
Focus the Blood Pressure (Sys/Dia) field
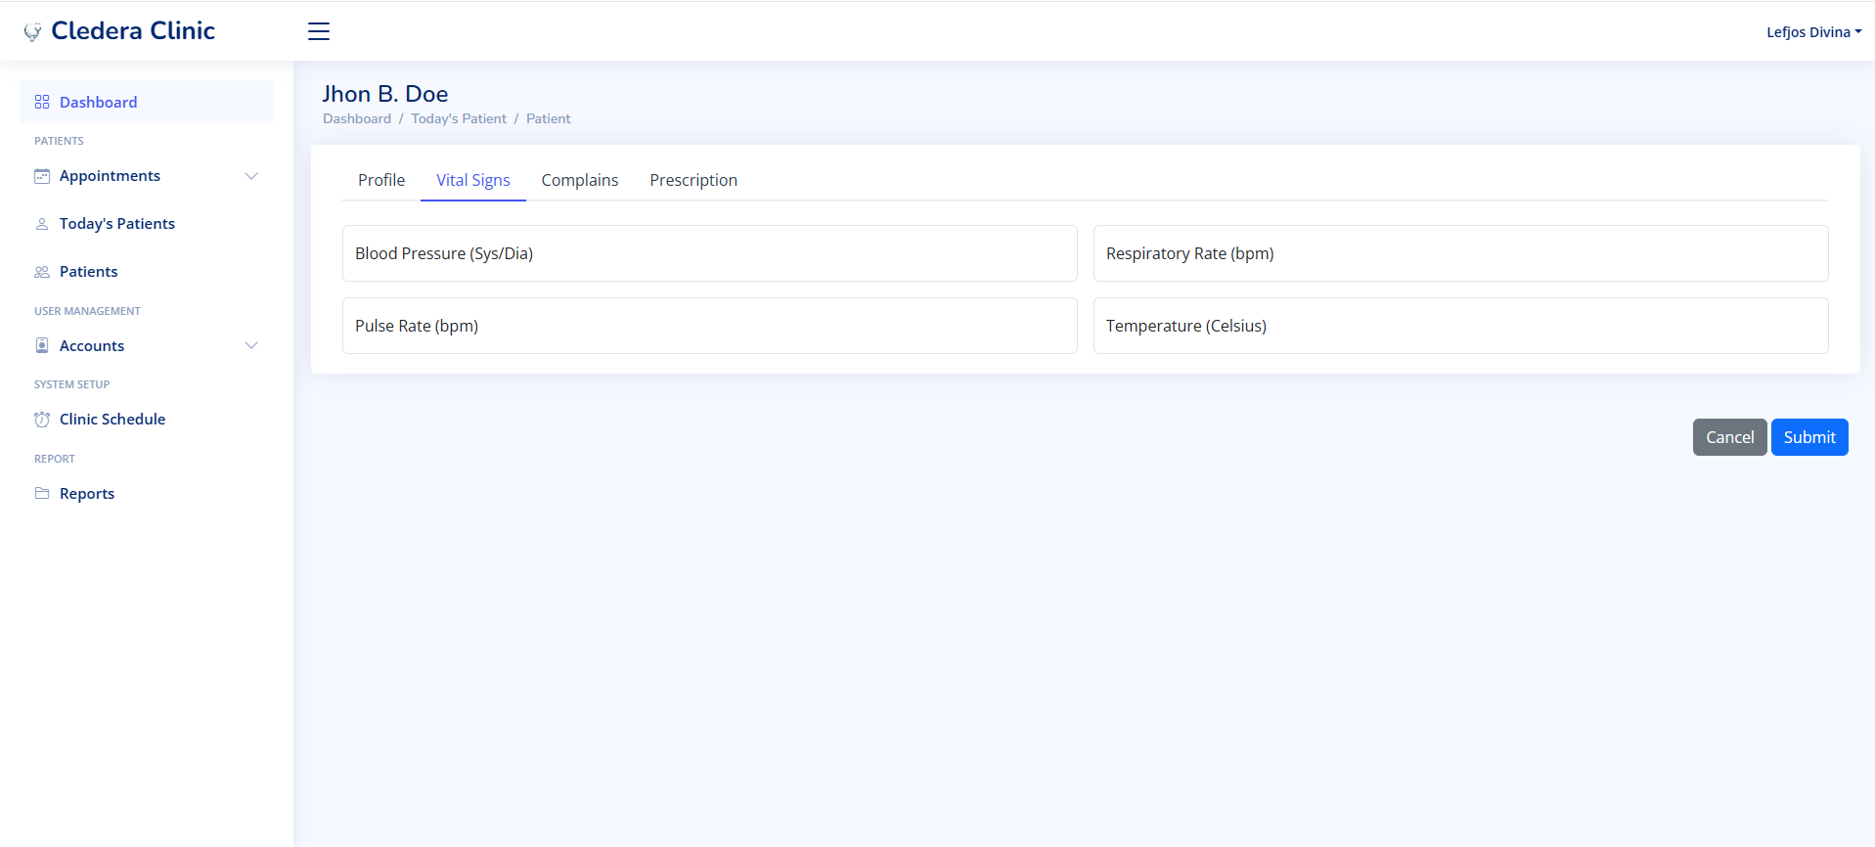709,253
